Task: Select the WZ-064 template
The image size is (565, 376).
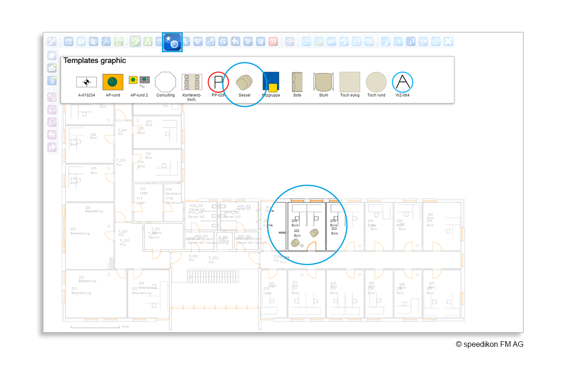Action: coord(402,82)
